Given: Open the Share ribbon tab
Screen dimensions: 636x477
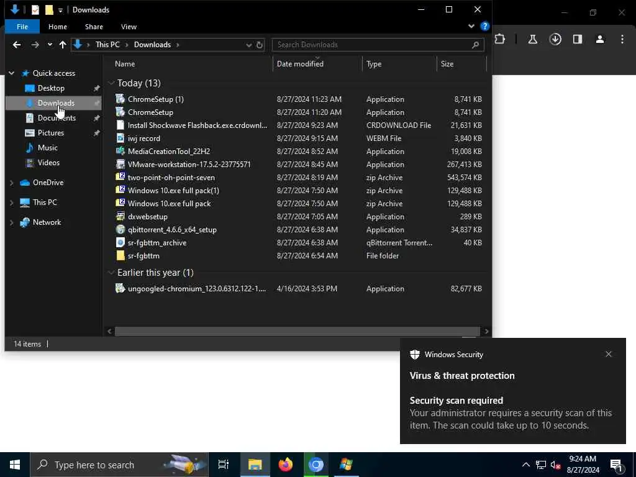Looking at the screenshot, I should [x=94, y=27].
